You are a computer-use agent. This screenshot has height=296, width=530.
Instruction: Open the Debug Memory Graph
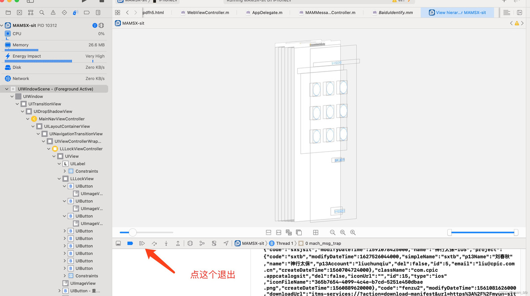click(x=202, y=243)
